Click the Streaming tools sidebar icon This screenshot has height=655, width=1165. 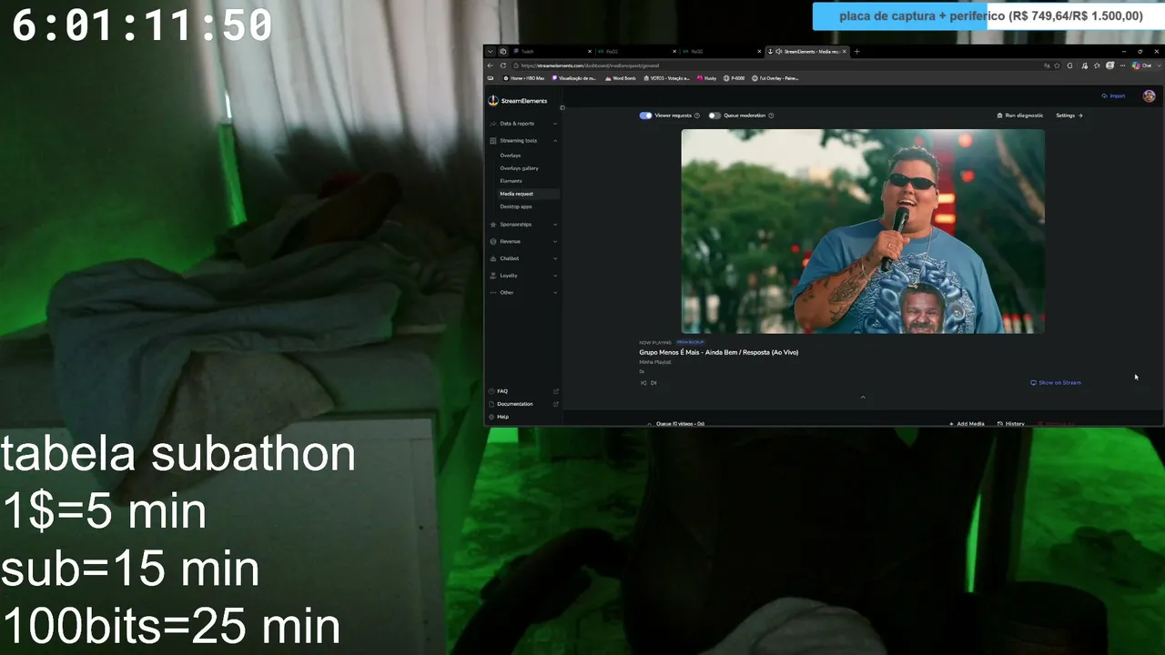pos(493,141)
